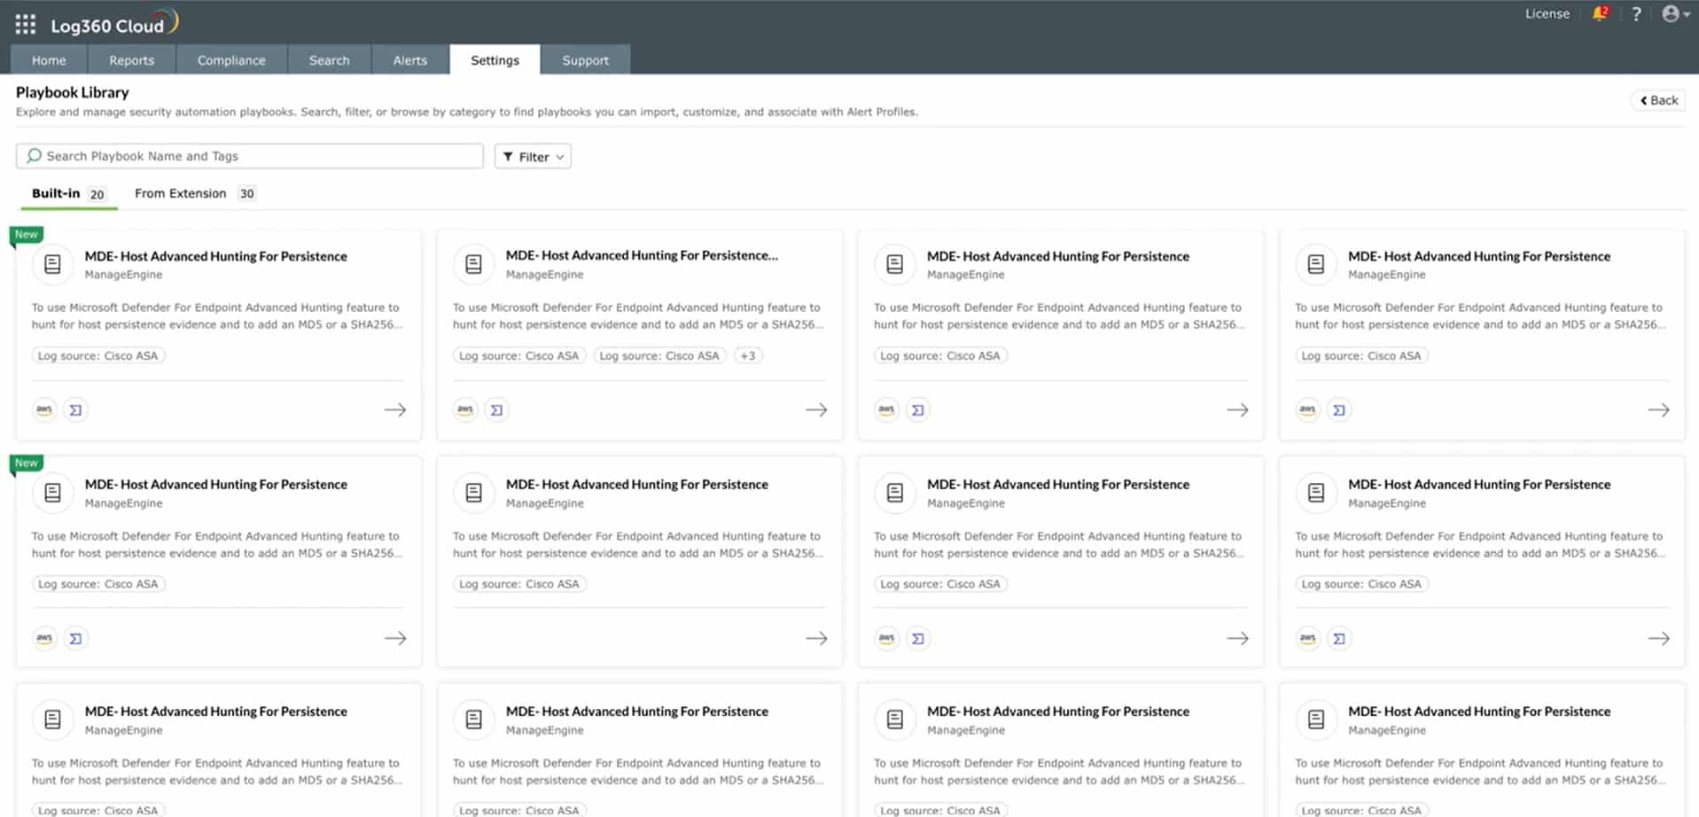Screen dimensions: 1699x817
Task: Click playbook document icon on the +3 tag card
Action: (473, 264)
